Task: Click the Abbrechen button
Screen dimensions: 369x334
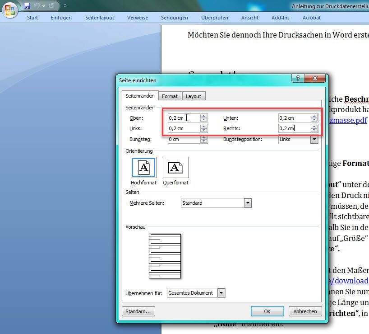Action: pos(305,311)
